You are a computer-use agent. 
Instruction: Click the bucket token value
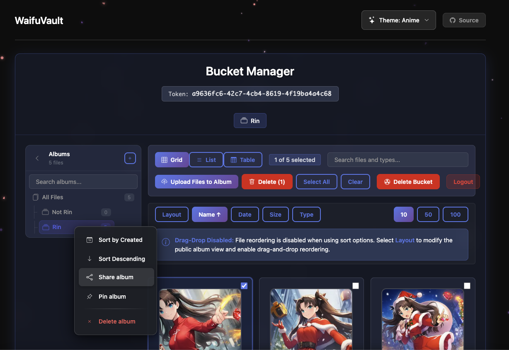pyautogui.click(x=262, y=94)
